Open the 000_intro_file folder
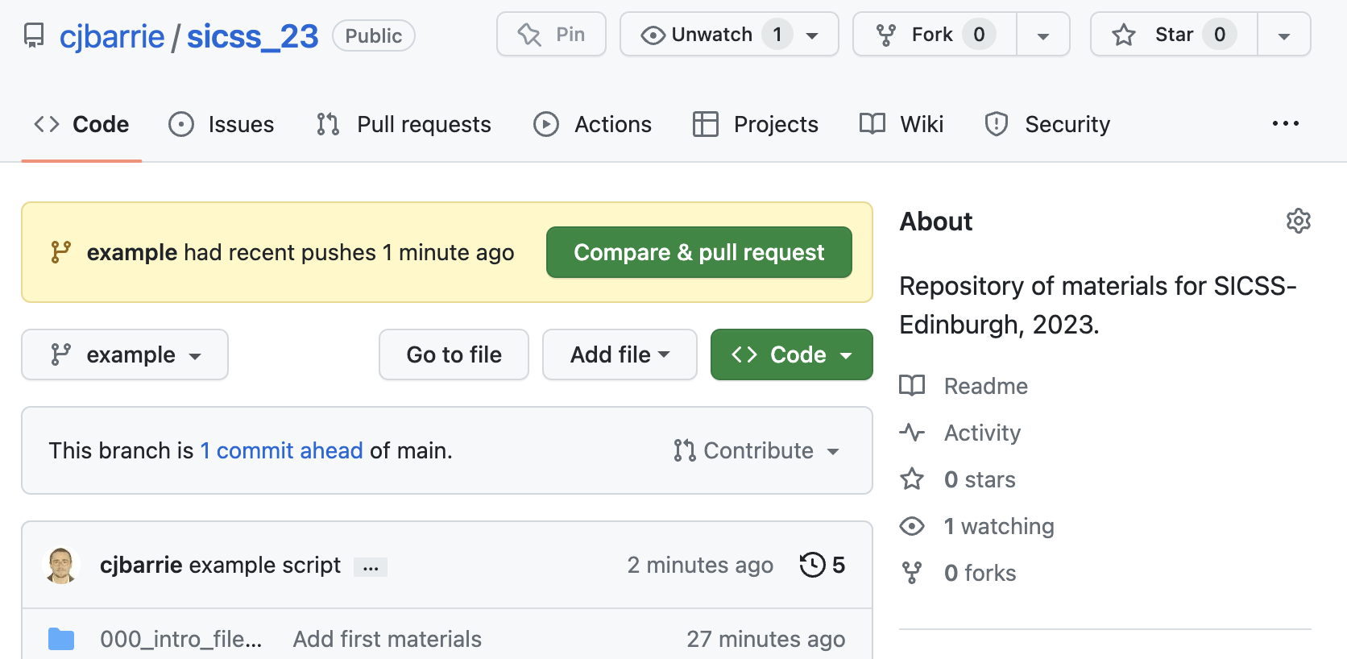This screenshot has height=659, width=1347. click(x=180, y=639)
